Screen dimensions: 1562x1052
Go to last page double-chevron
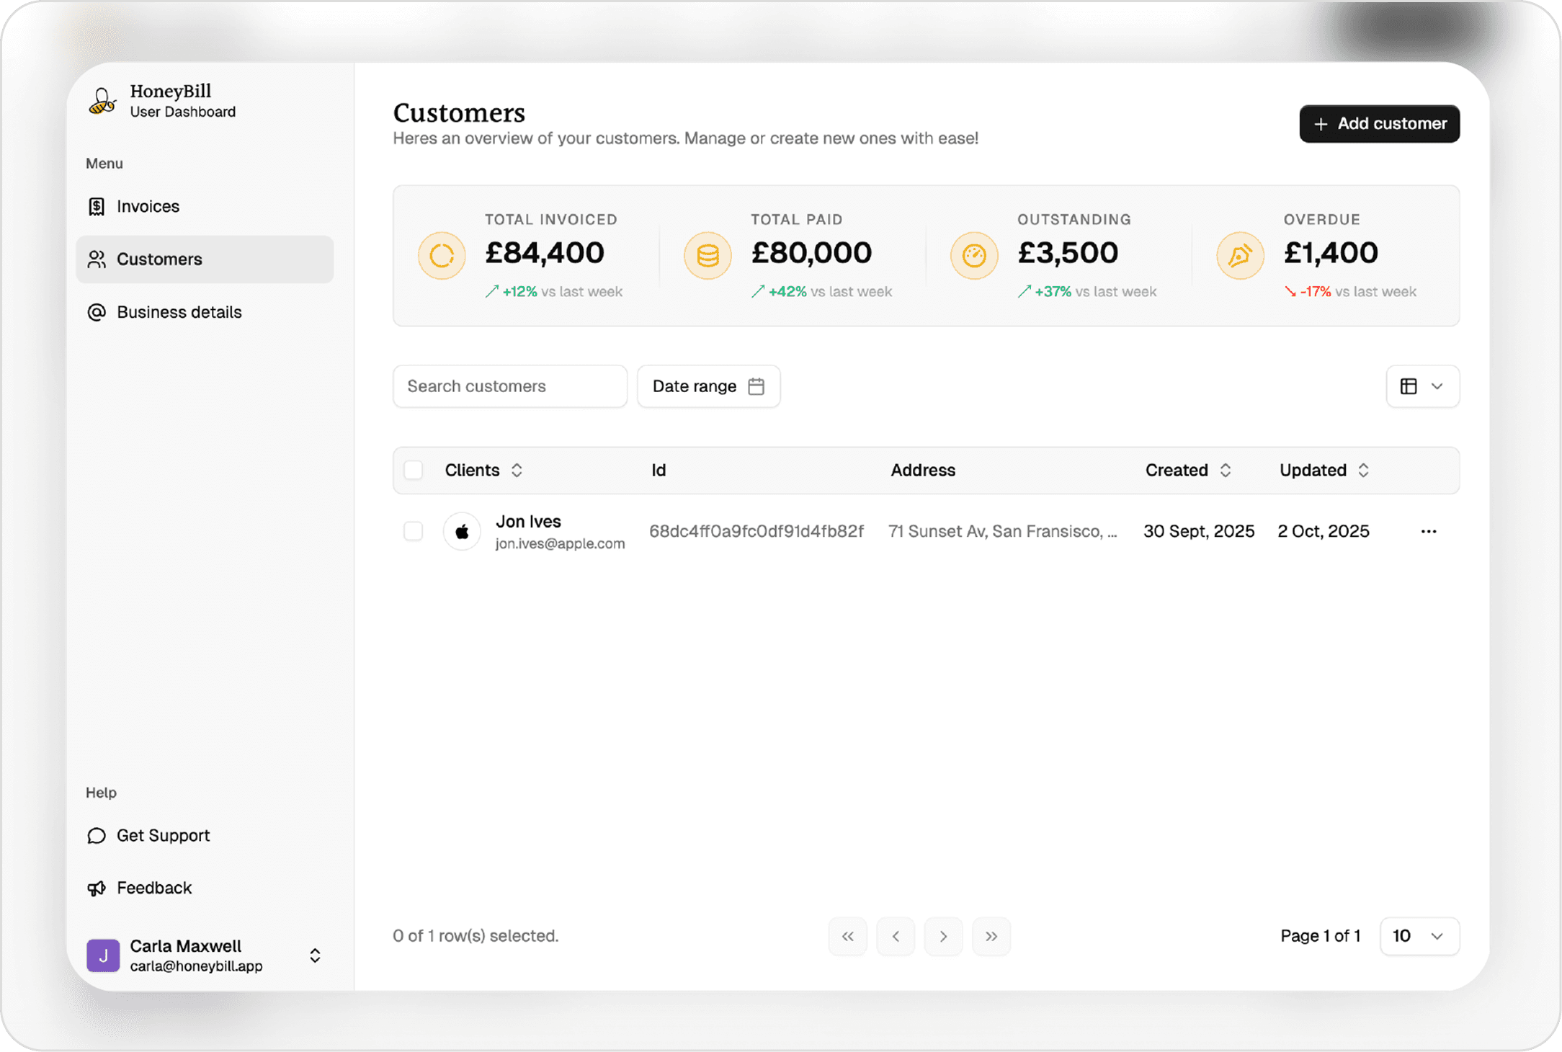coord(991,936)
